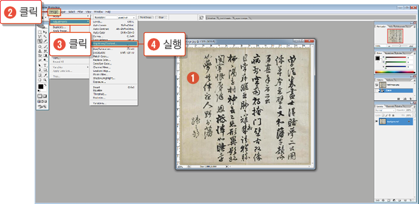Click the Front Image button

(x=146, y=17)
